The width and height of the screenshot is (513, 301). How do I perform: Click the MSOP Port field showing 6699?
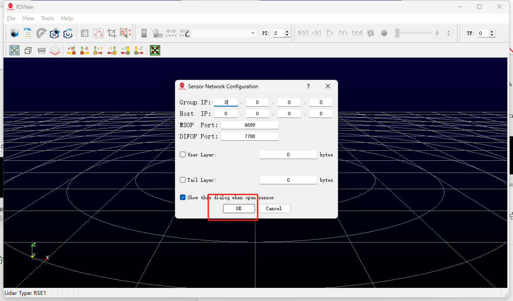click(x=250, y=125)
